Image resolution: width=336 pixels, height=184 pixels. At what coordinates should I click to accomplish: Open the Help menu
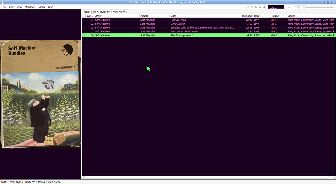click(50, 7)
